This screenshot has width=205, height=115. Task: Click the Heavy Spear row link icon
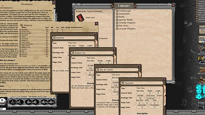20,42
